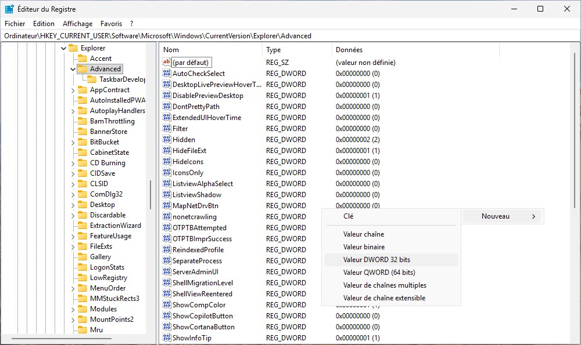Click the registry path address bar
Image resolution: width=581 pixels, height=345 pixels.
(290, 36)
